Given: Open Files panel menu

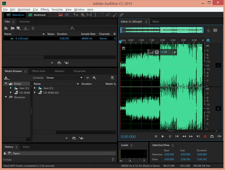Looking at the screenshot, I should [x=13, y=22].
